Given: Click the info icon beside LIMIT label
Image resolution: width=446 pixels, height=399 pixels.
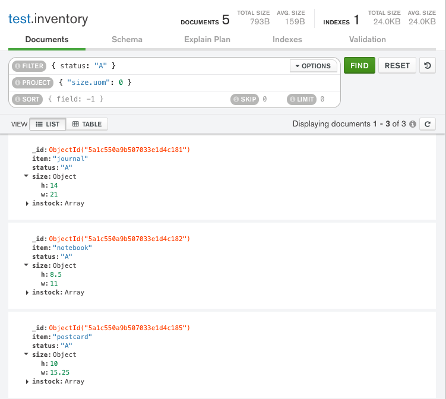Looking at the screenshot, I should point(292,99).
